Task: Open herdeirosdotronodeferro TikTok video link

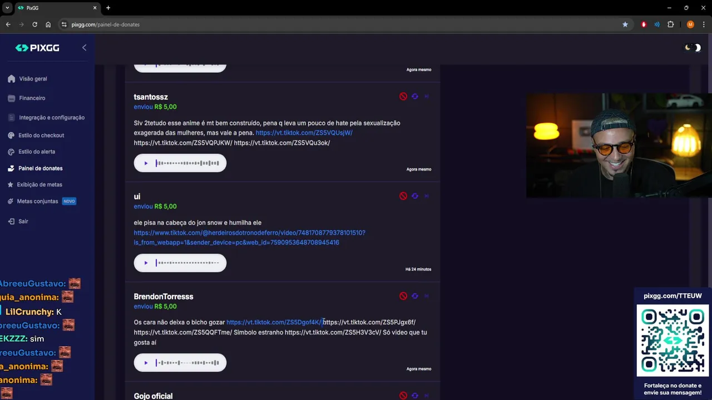Action: (249, 238)
